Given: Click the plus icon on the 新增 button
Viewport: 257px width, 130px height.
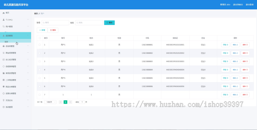Looking at the screenshot, I should pyautogui.click(x=40, y=30).
